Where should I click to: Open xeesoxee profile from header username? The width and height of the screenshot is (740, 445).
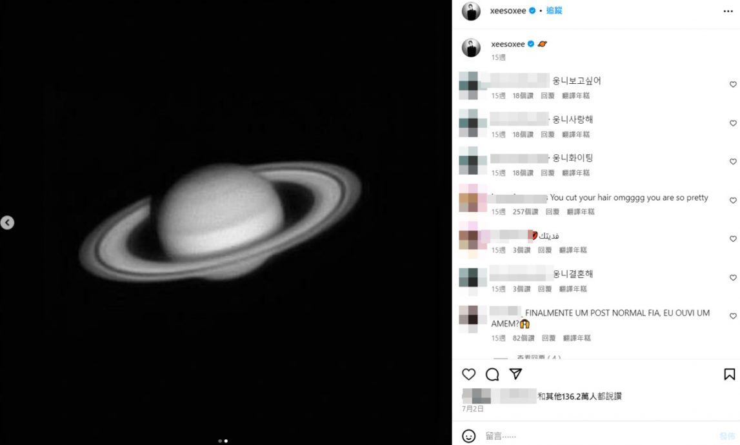(x=508, y=10)
